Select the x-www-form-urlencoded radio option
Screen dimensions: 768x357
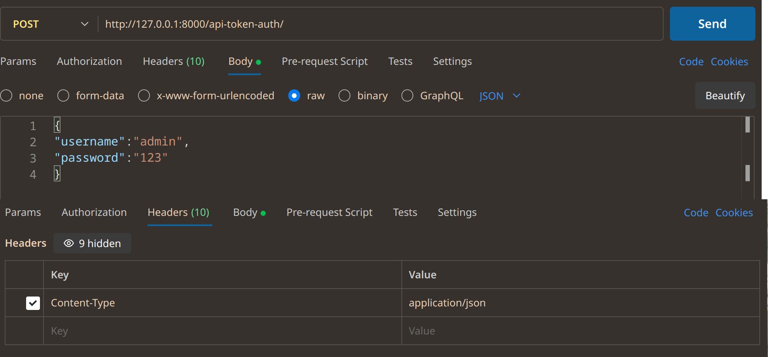coord(144,96)
